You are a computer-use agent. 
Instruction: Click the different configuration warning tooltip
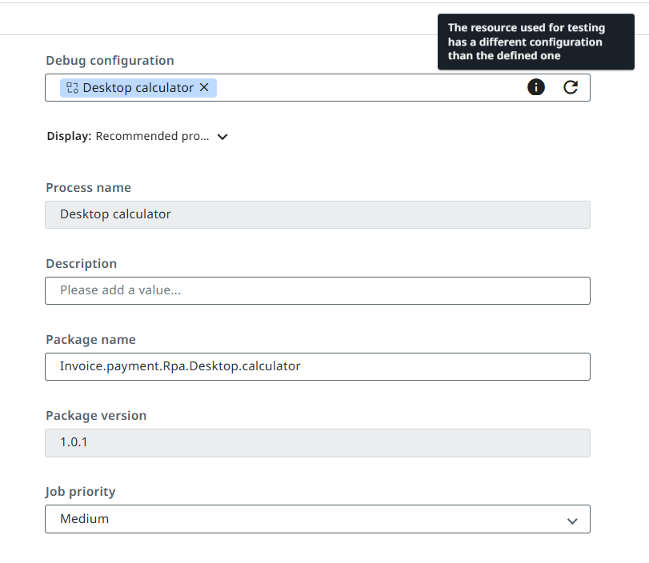[535, 42]
